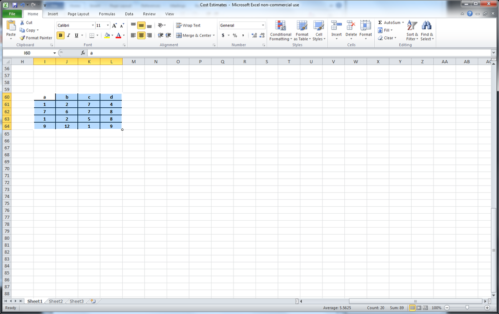The width and height of the screenshot is (499, 314).
Task: Toggle underline formatting
Action: pyautogui.click(x=76, y=35)
